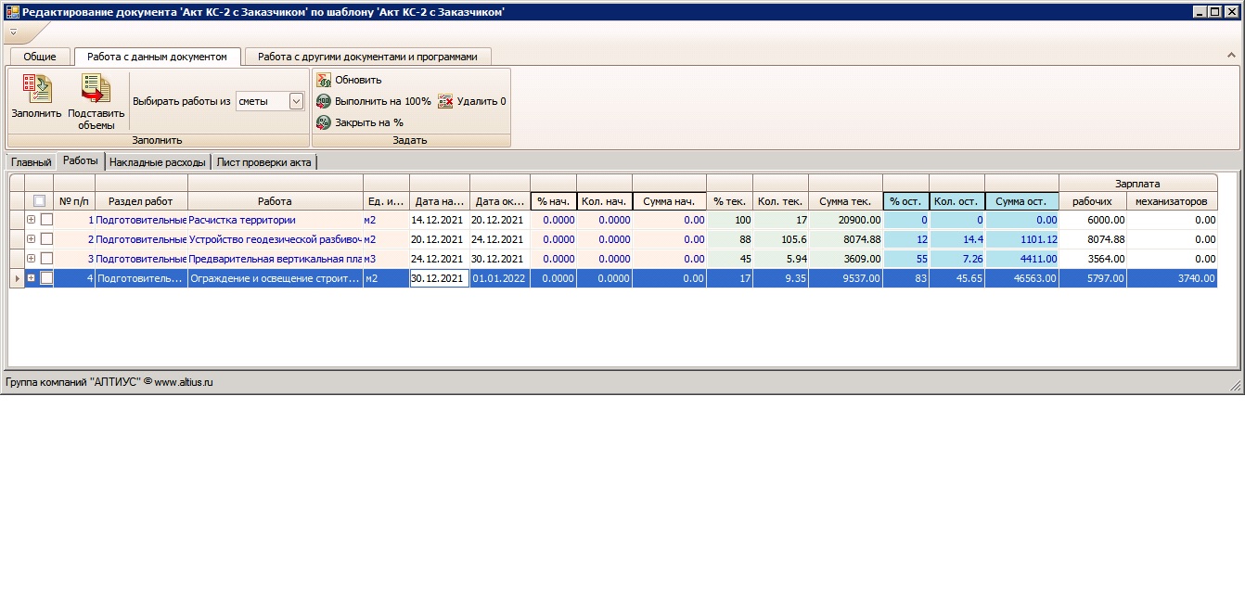Switch to the Общие ribbon tab
This screenshot has height=601, width=1245.
40,57
